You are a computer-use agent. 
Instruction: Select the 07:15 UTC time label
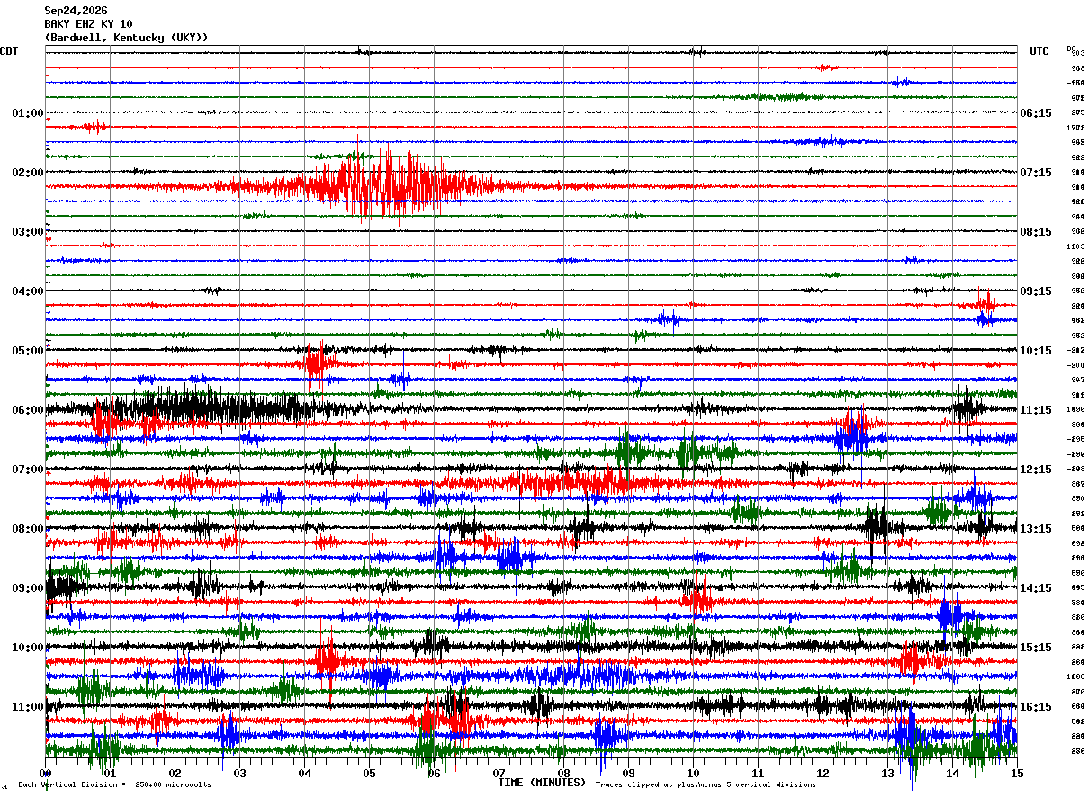[1036, 172]
